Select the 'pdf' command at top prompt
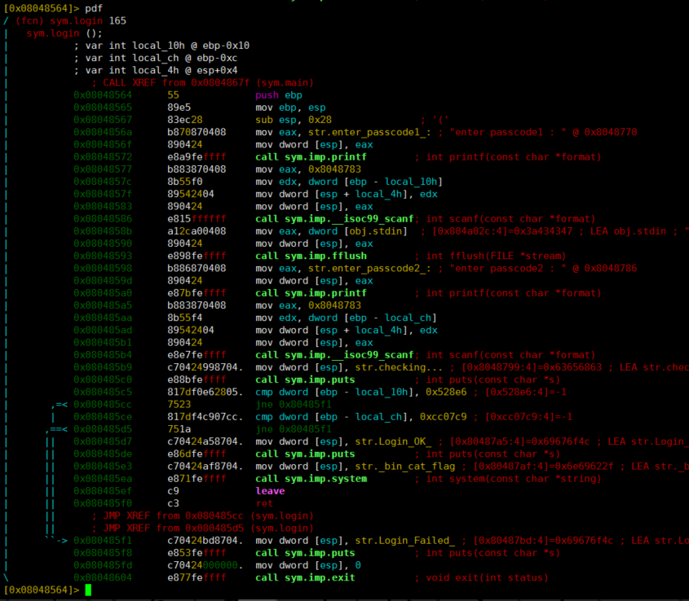This screenshot has width=689, height=601. 94,8
